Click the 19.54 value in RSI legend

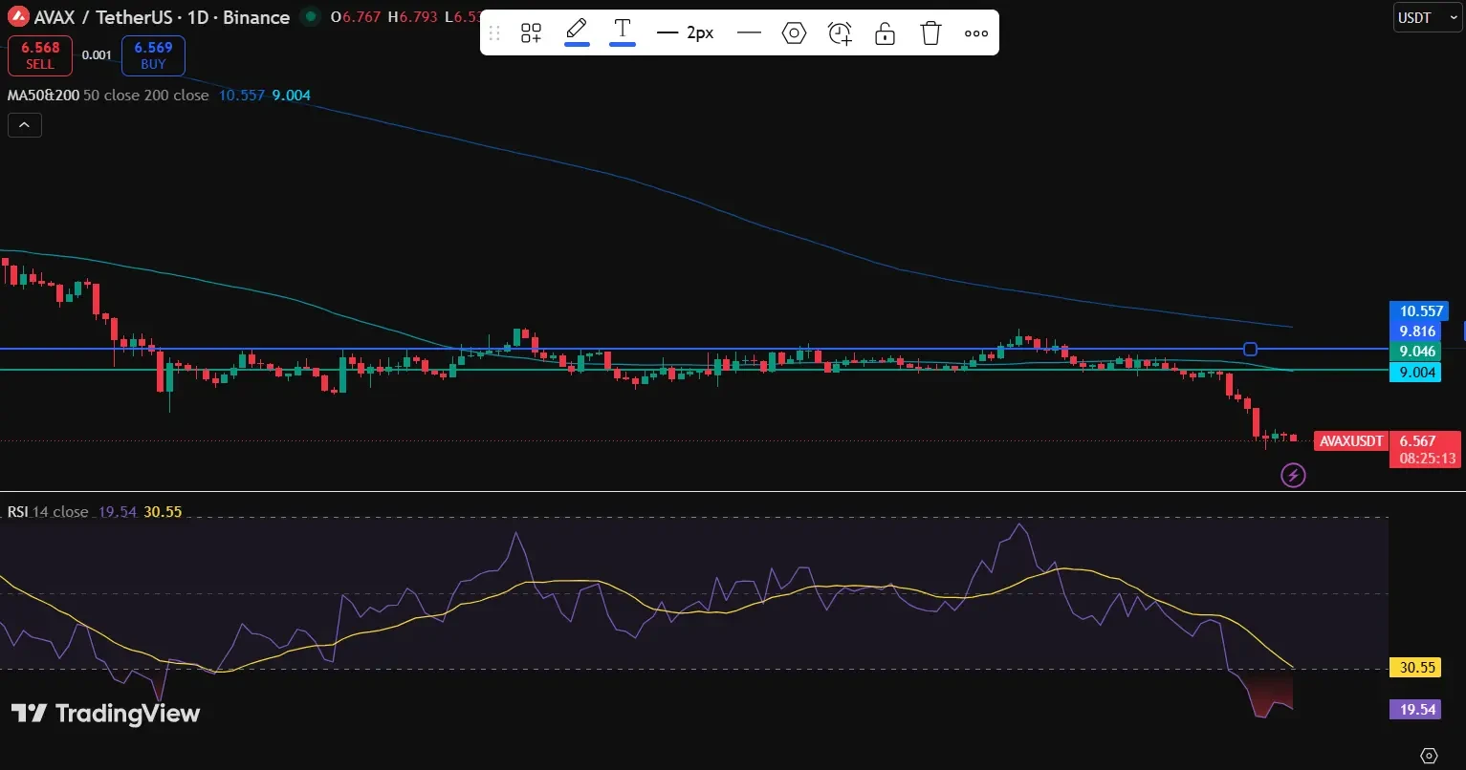pyautogui.click(x=118, y=512)
